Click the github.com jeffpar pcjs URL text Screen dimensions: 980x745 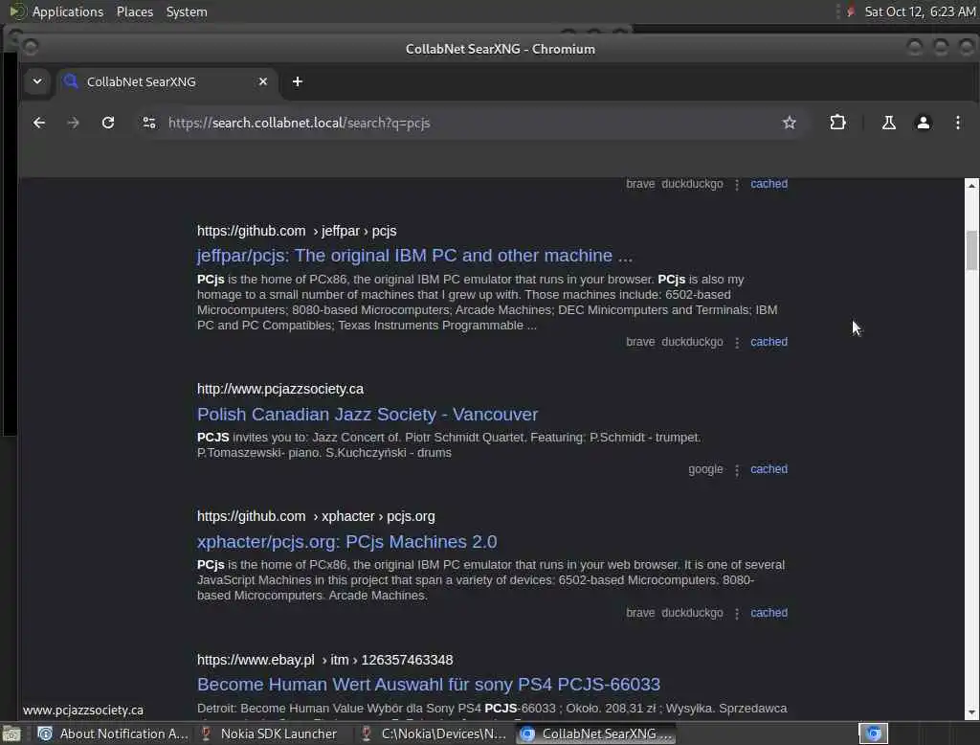click(x=297, y=231)
